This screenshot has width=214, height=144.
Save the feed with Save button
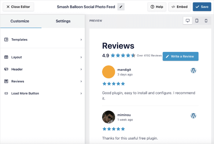click(202, 7)
